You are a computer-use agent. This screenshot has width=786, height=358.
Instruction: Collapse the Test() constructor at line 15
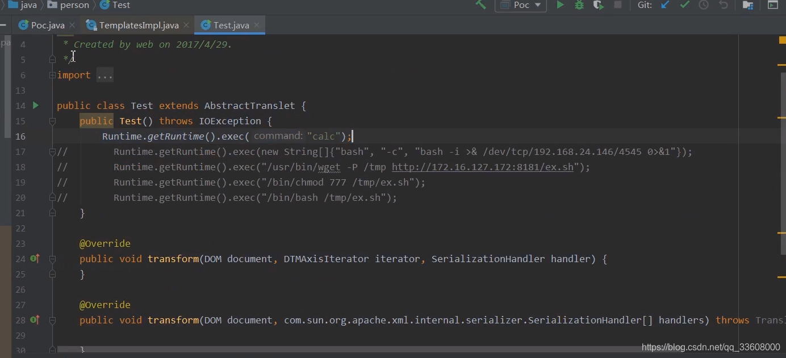tap(52, 121)
